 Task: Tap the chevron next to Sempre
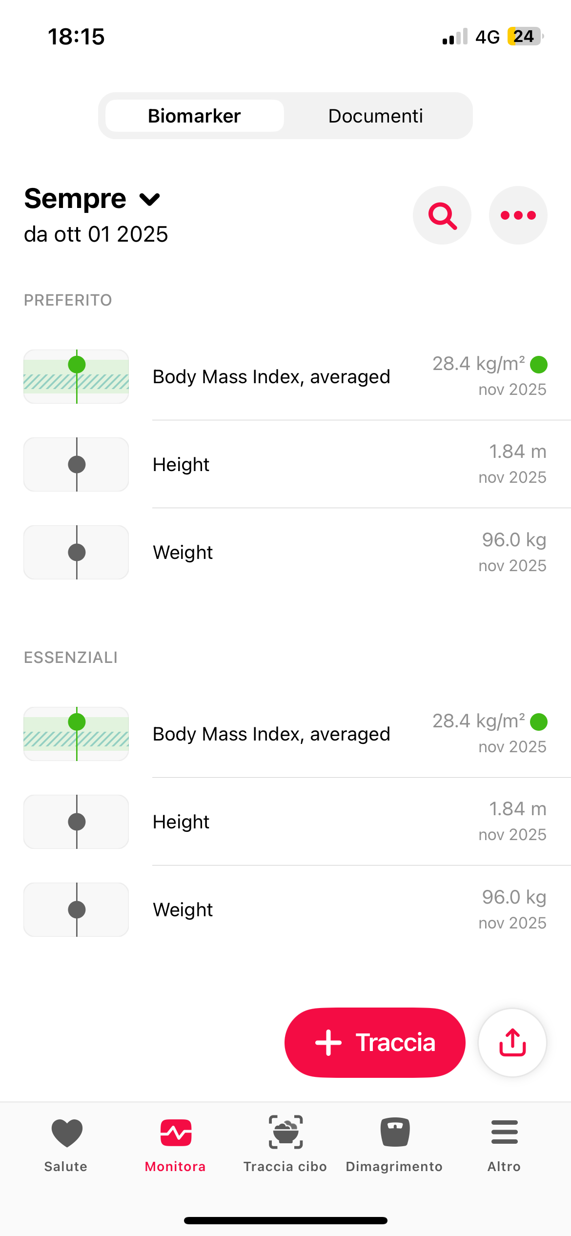coord(149,199)
